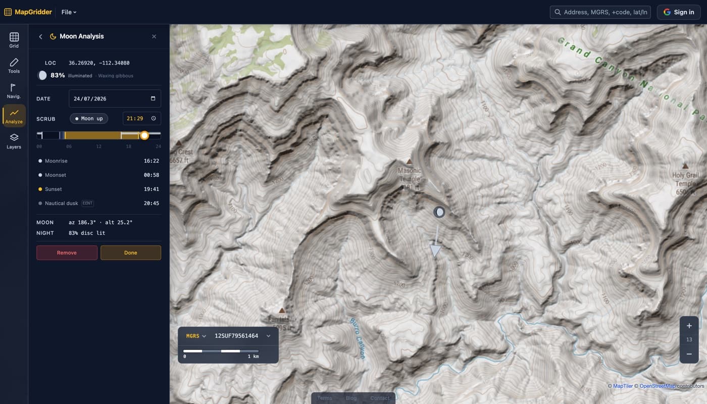Open the Contact link
707x404 pixels.
tap(380, 398)
